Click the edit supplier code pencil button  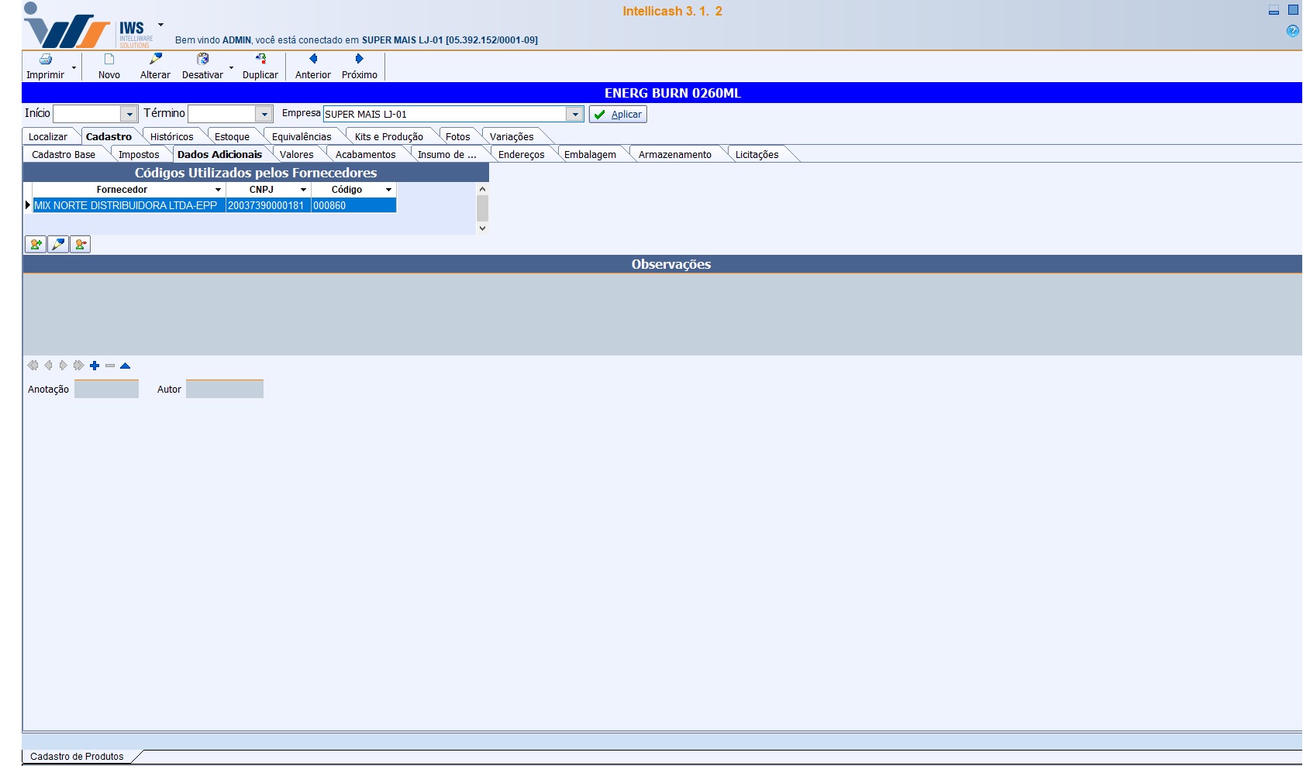pos(58,245)
